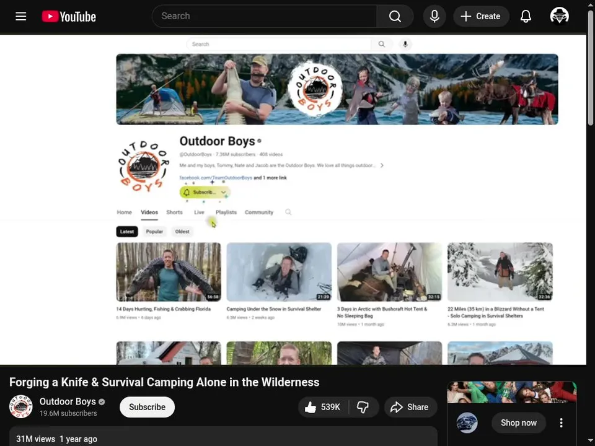Screen dimensions: 595x446
Task: Open the account avatar menu
Action: [x=559, y=16]
